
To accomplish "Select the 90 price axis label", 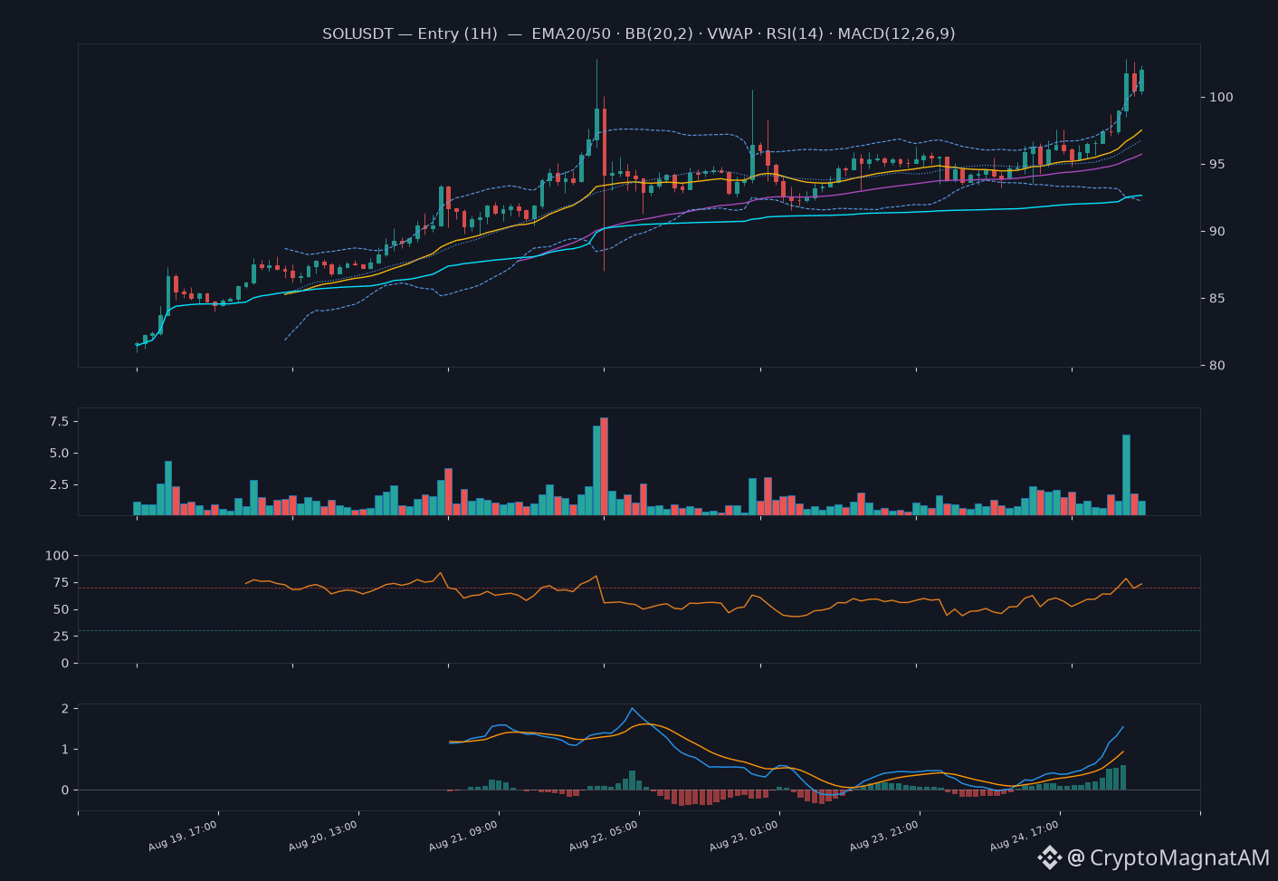I will [x=1217, y=231].
